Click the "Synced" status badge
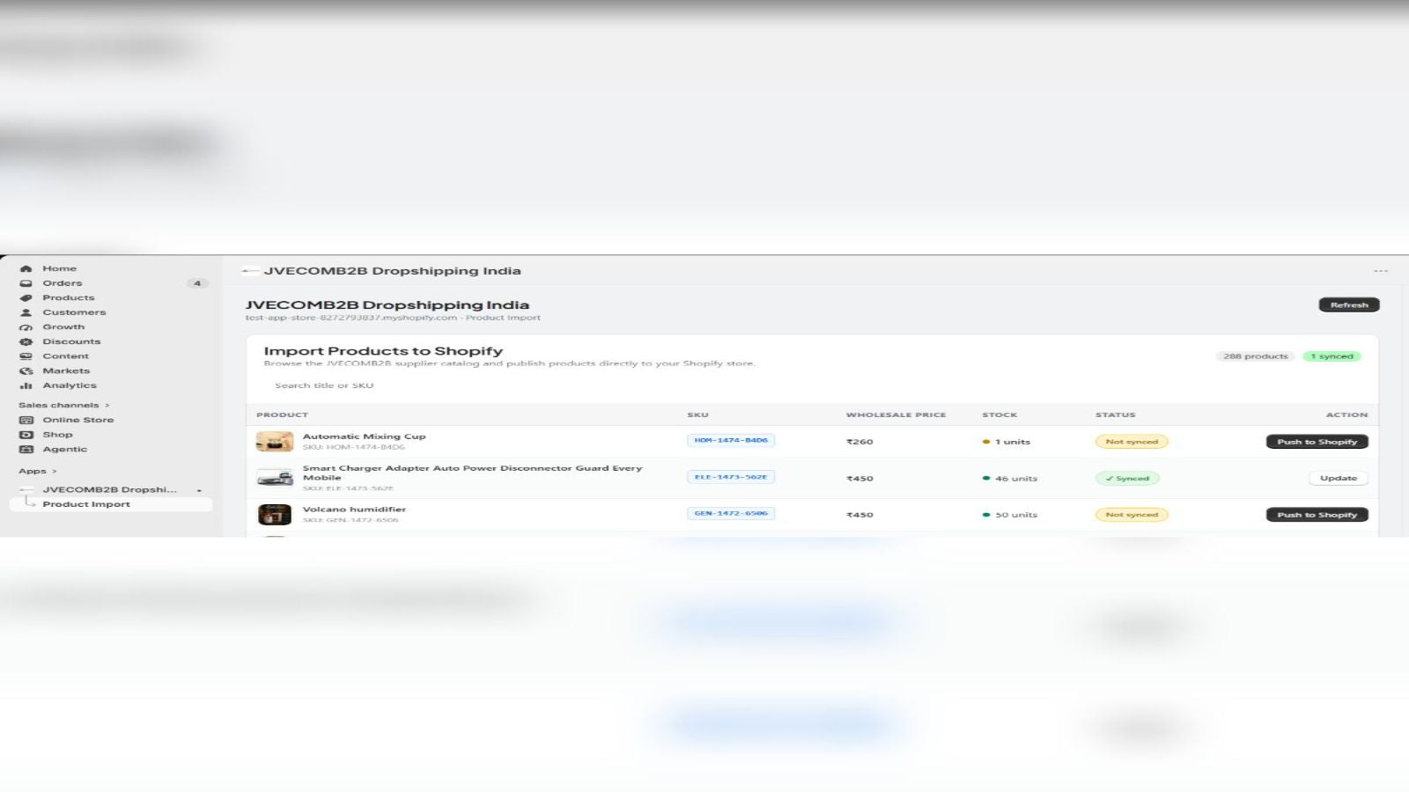 (1127, 479)
